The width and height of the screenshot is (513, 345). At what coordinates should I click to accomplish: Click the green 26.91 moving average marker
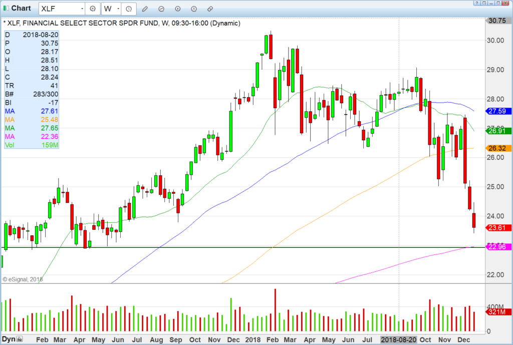point(498,131)
